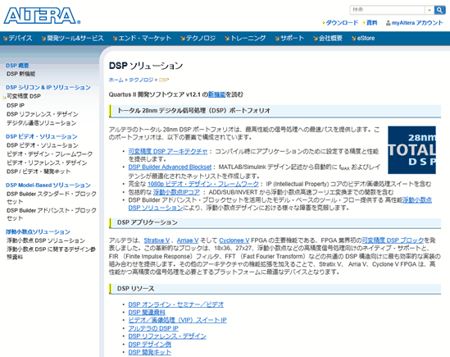
Task: Click the search magnifier button
Action: pos(439,10)
